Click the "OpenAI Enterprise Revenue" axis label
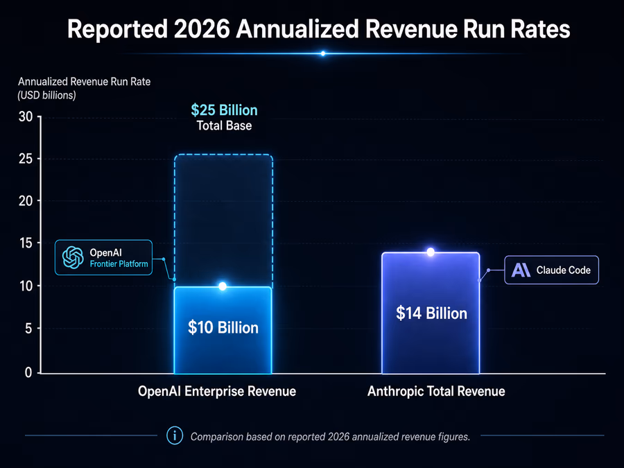The height and width of the screenshot is (468, 624). tap(217, 391)
